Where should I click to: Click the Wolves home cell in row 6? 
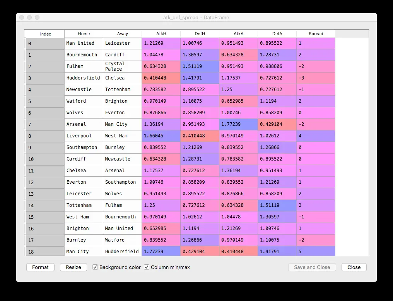tap(84, 113)
